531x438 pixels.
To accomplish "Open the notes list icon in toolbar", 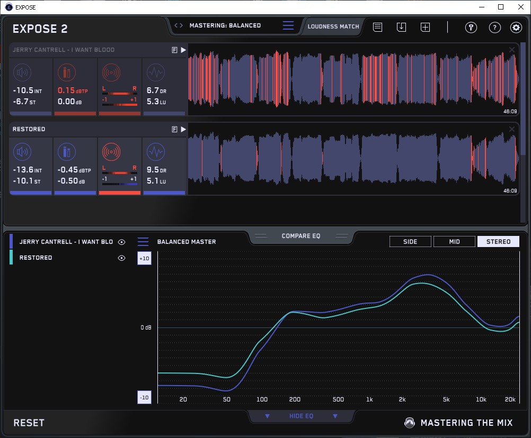I will [377, 27].
